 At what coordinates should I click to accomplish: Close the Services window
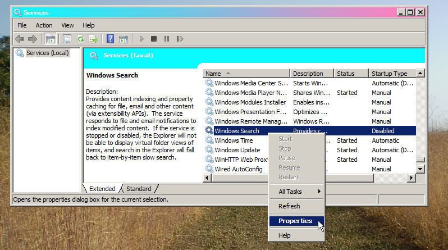pos(420,12)
